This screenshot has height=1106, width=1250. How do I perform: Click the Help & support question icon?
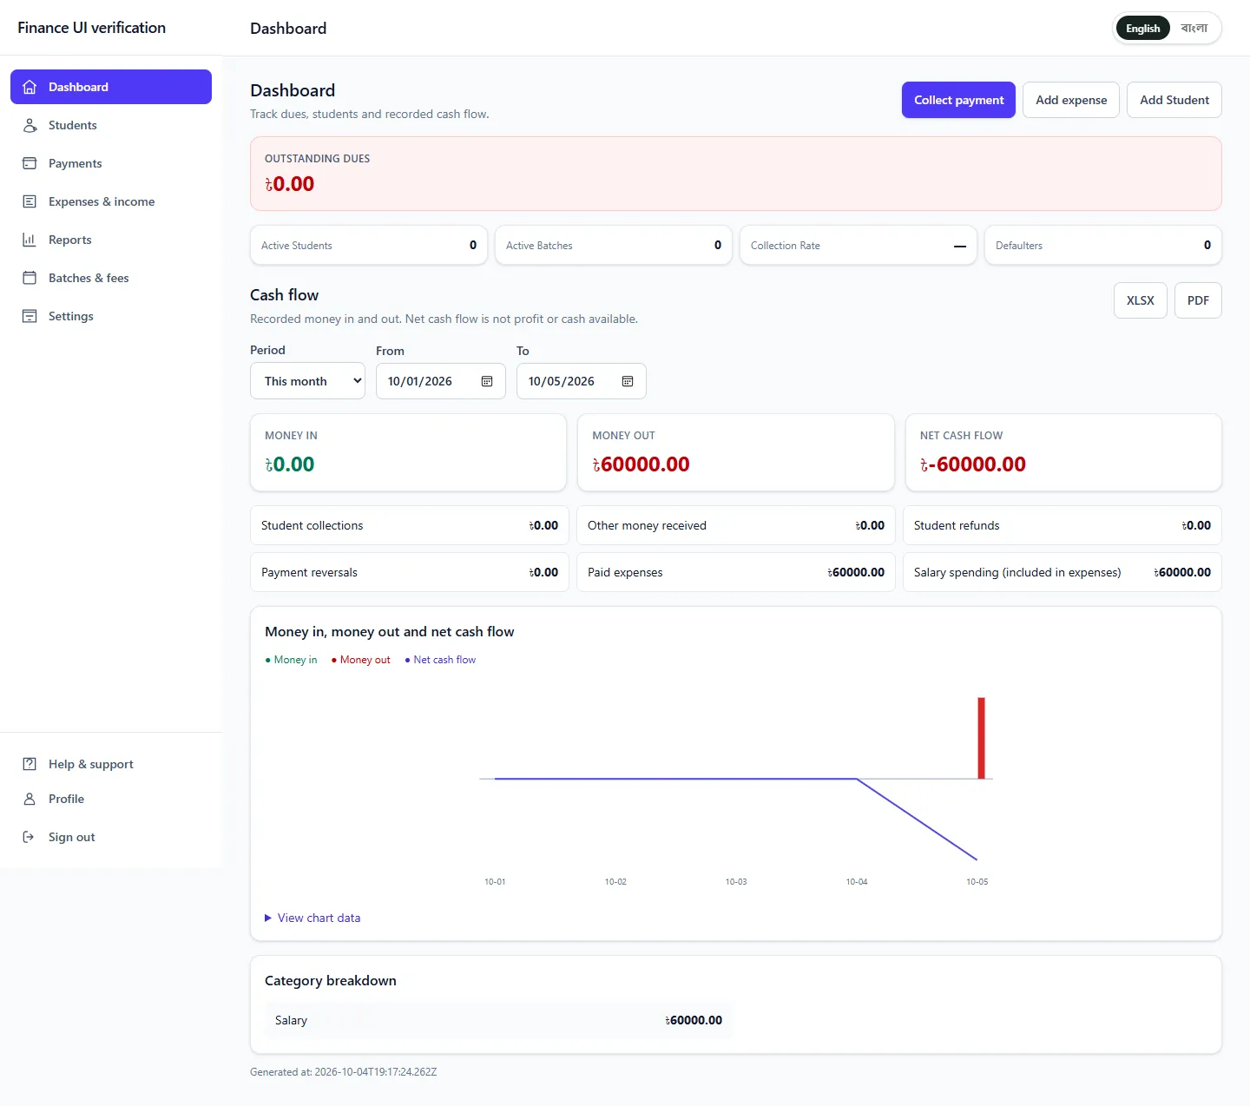(x=30, y=764)
